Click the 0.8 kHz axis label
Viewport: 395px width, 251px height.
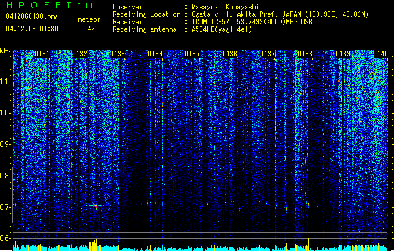pyautogui.click(x=5, y=176)
